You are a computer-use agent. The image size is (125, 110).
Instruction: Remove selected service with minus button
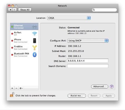click(16, 88)
